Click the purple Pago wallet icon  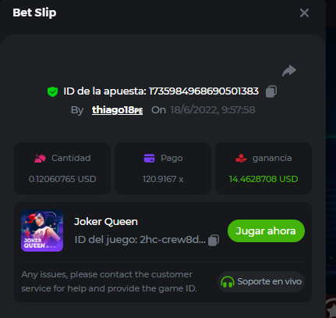(x=149, y=158)
